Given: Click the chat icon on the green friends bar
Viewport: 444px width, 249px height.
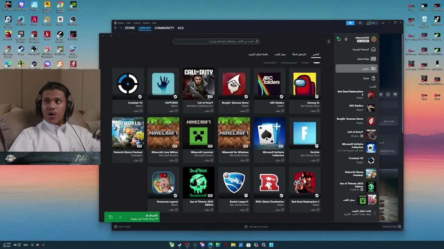Looking at the screenshot, I should 110,217.
